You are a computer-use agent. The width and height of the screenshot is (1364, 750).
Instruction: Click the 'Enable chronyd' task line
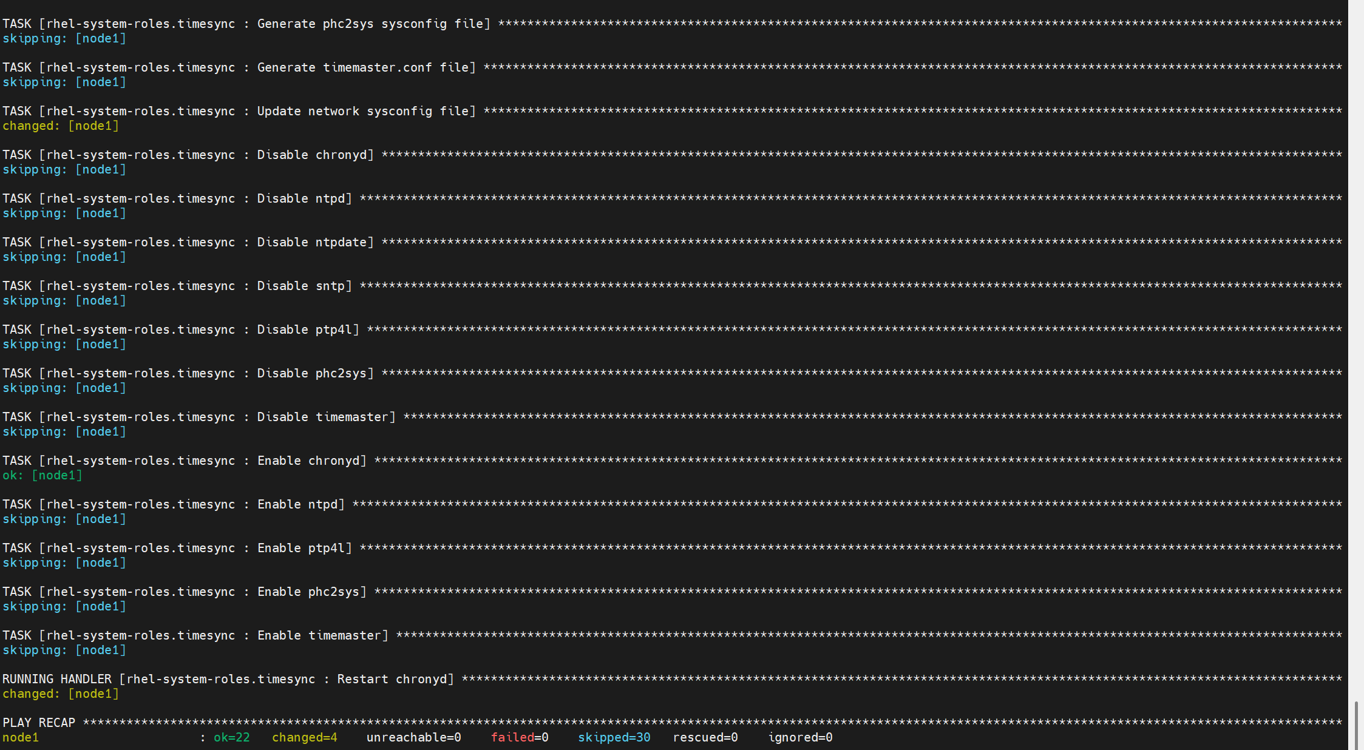click(x=673, y=461)
